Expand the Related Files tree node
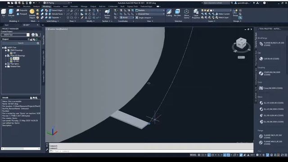 [x=6, y=67]
